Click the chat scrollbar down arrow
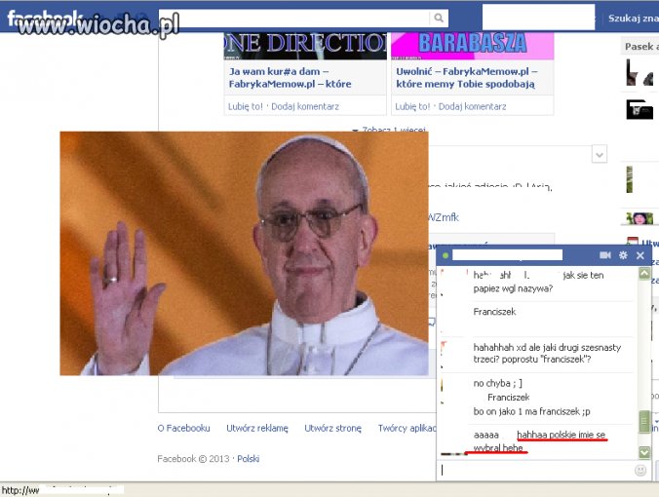This screenshot has width=659, height=497. click(x=644, y=452)
